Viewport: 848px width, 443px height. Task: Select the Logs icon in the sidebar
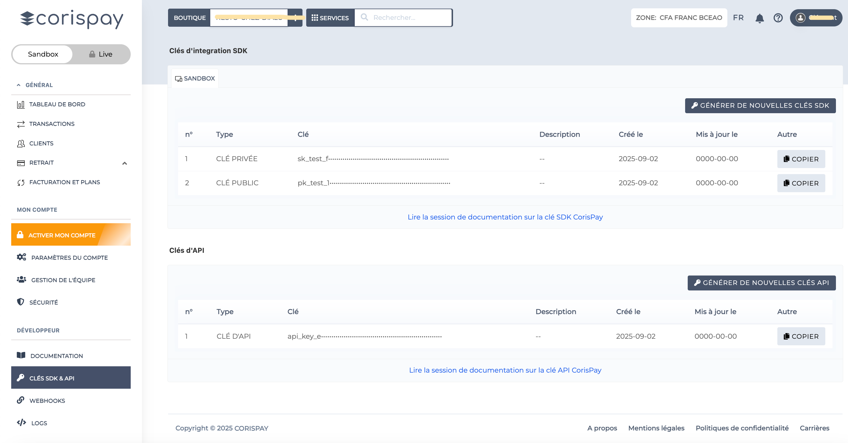click(x=21, y=423)
